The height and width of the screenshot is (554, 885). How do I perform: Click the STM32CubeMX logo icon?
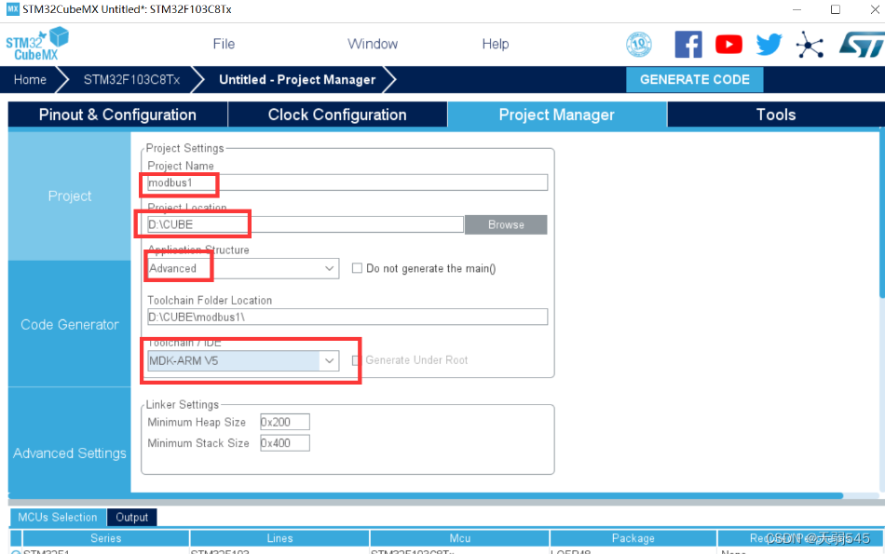(x=37, y=44)
